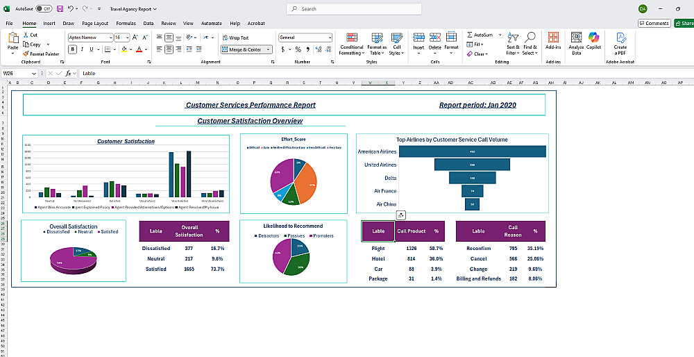Toggle Underline formatting

pos(92,49)
